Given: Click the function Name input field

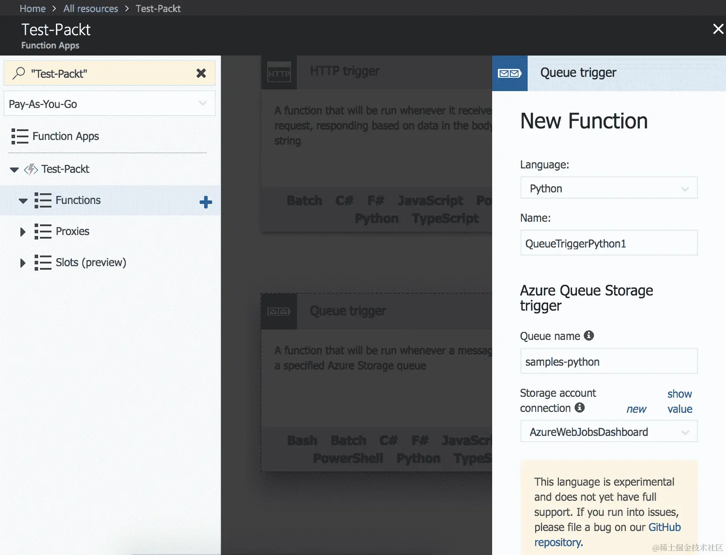Looking at the screenshot, I should [609, 243].
